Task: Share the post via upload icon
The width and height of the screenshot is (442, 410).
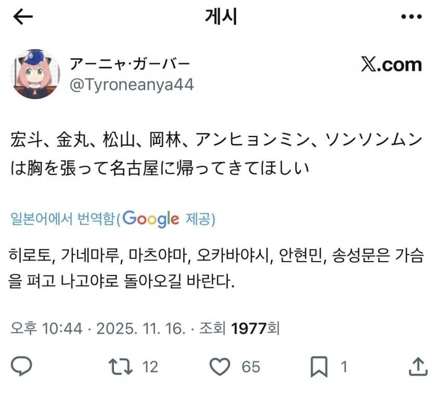Action: click(418, 366)
